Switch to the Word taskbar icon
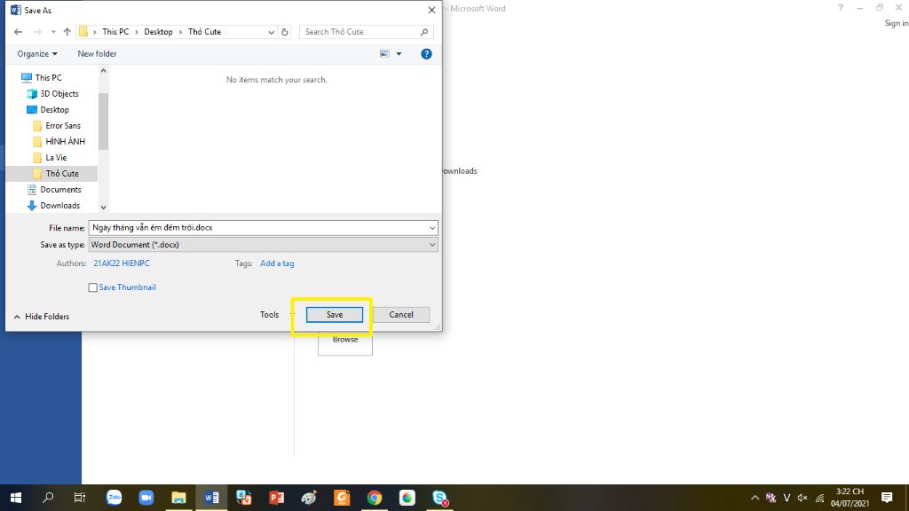Viewport: 909px width, 511px height. pyautogui.click(x=211, y=498)
